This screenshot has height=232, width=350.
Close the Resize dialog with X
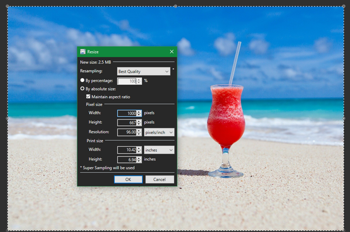[x=171, y=52]
